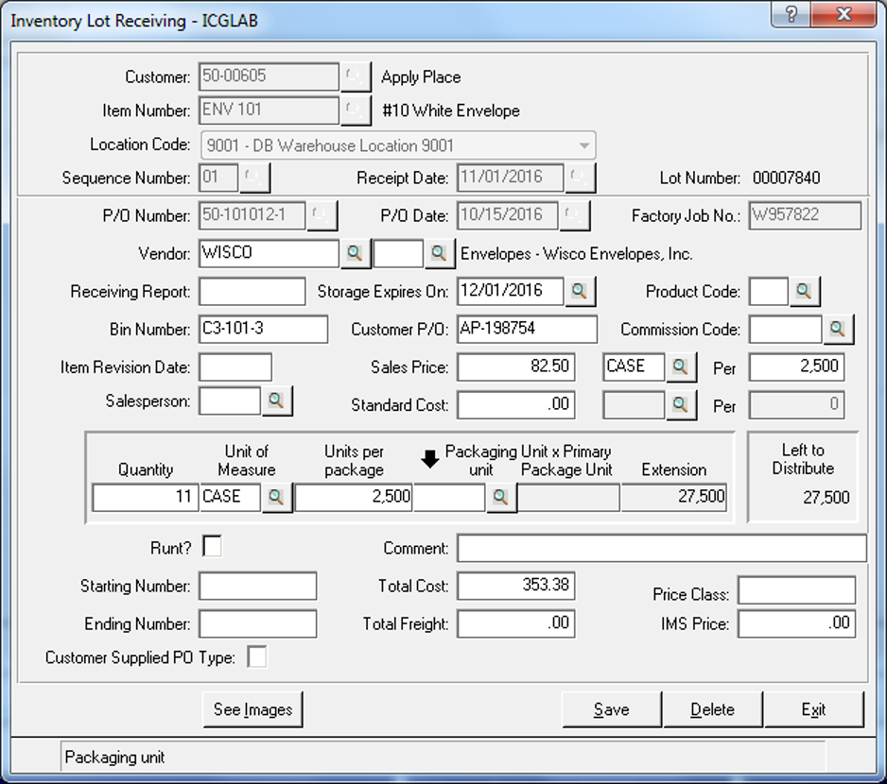Click the Receiving Report input field
Viewport: 887px width, 784px height.
pyautogui.click(x=252, y=291)
